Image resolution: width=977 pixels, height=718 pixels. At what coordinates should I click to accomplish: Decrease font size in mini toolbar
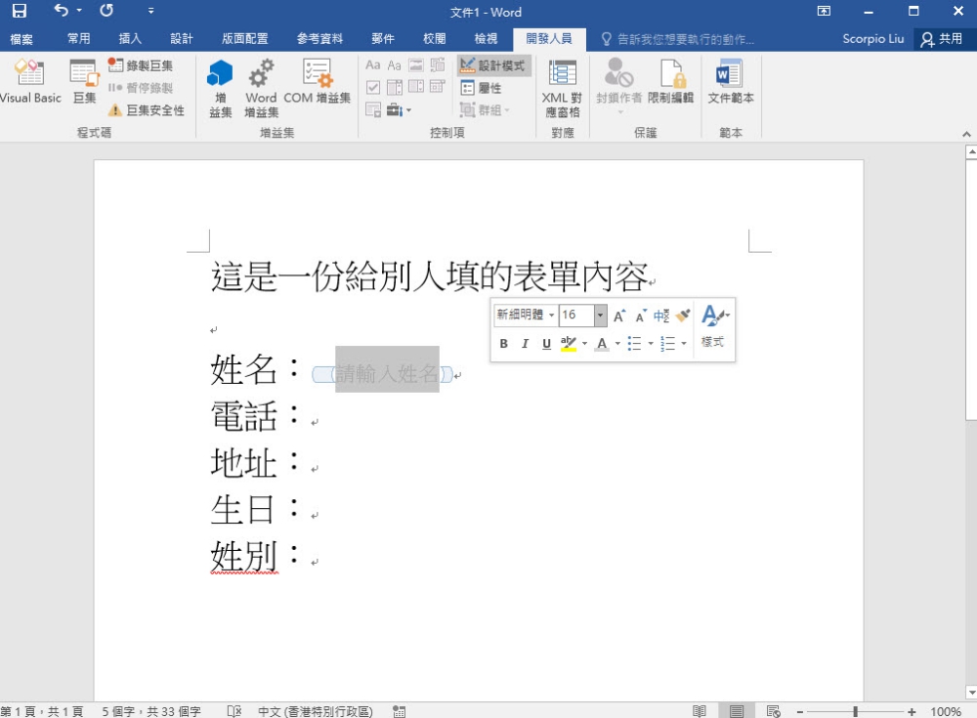(x=641, y=316)
